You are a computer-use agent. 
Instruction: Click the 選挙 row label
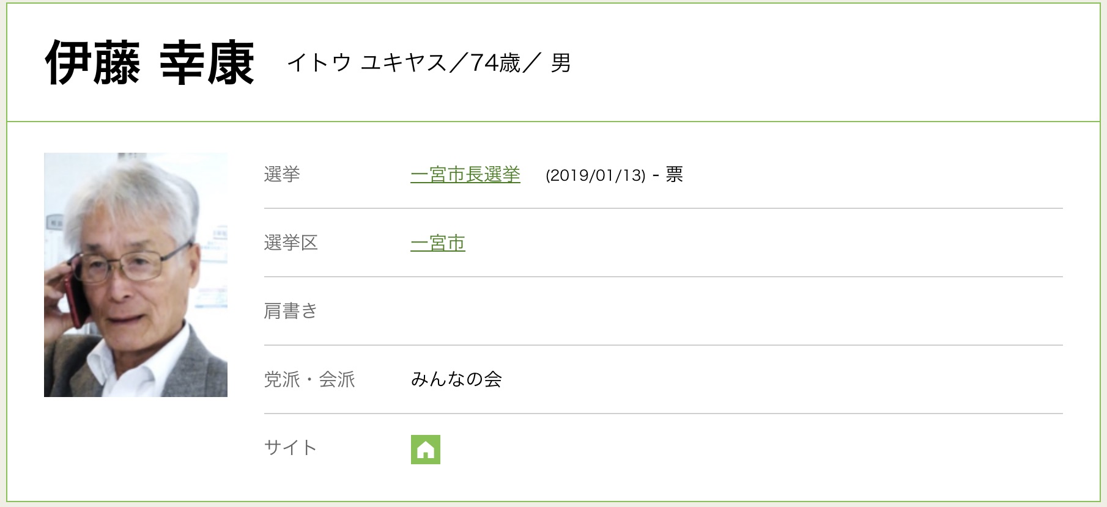pyautogui.click(x=282, y=175)
